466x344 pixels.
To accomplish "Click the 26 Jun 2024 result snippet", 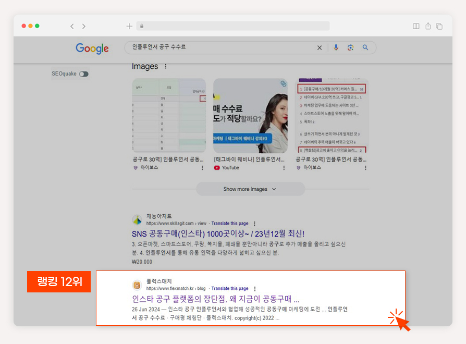I will (x=240, y=314).
